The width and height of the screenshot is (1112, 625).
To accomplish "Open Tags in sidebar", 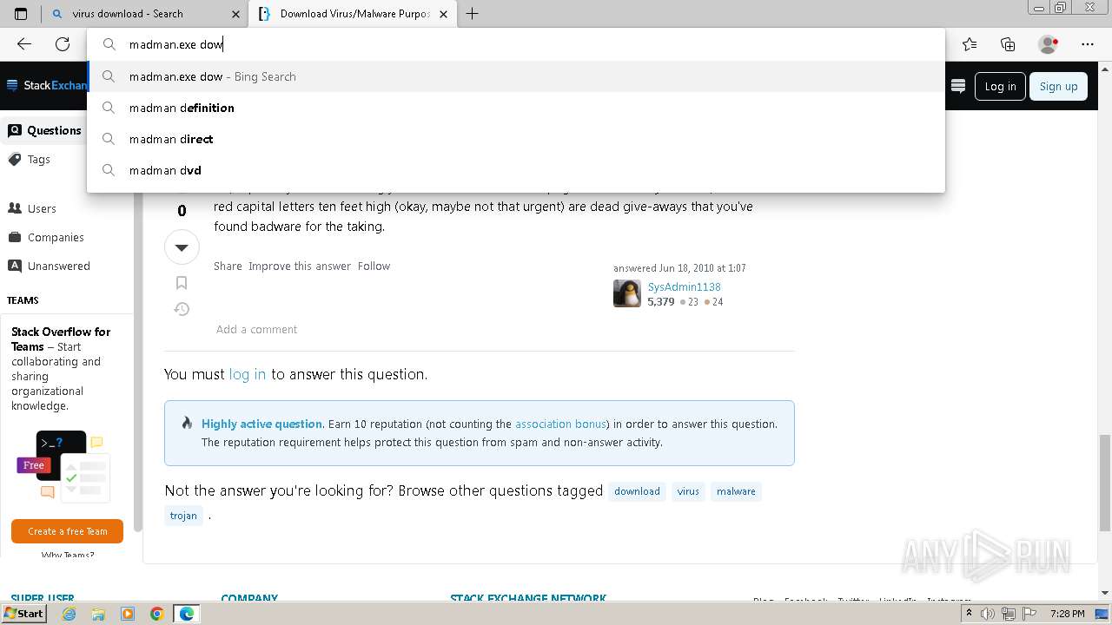I will tap(39, 160).
